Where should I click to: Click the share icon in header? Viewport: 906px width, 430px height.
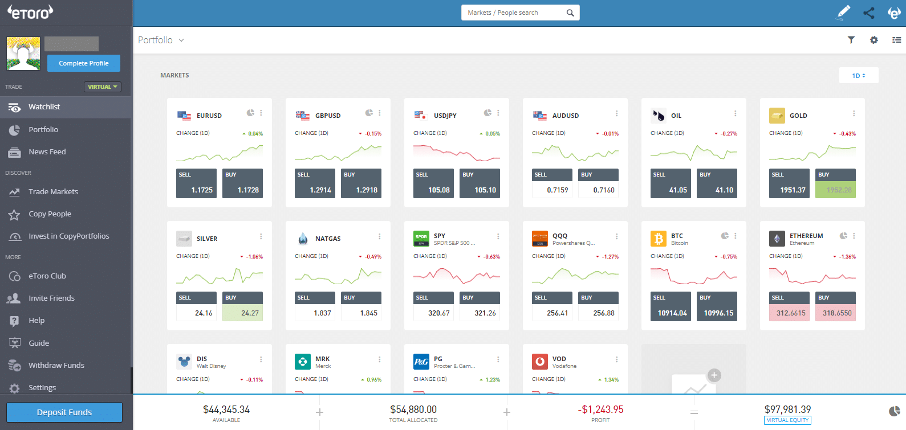tap(869, 13)
